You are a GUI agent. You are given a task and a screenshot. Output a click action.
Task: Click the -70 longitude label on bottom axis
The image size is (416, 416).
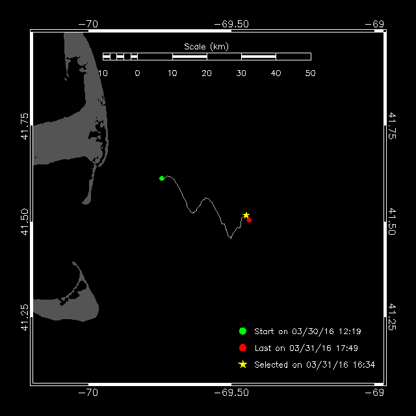pyautogui.click(x=88, y=393)
